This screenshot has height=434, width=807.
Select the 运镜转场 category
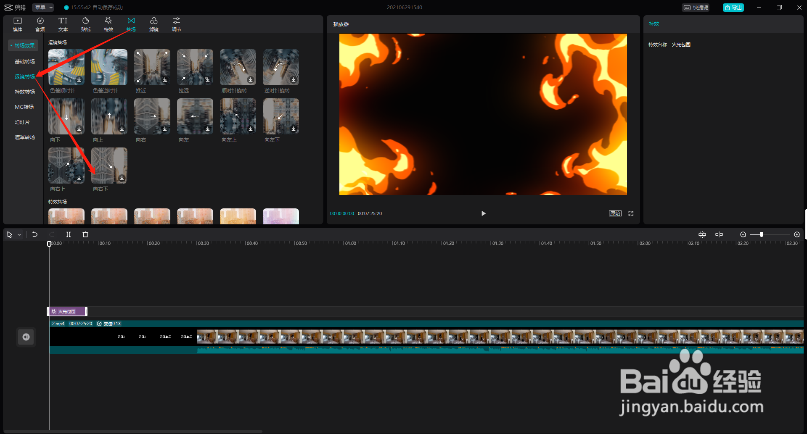pyautogui.click(x=25, y=76)
